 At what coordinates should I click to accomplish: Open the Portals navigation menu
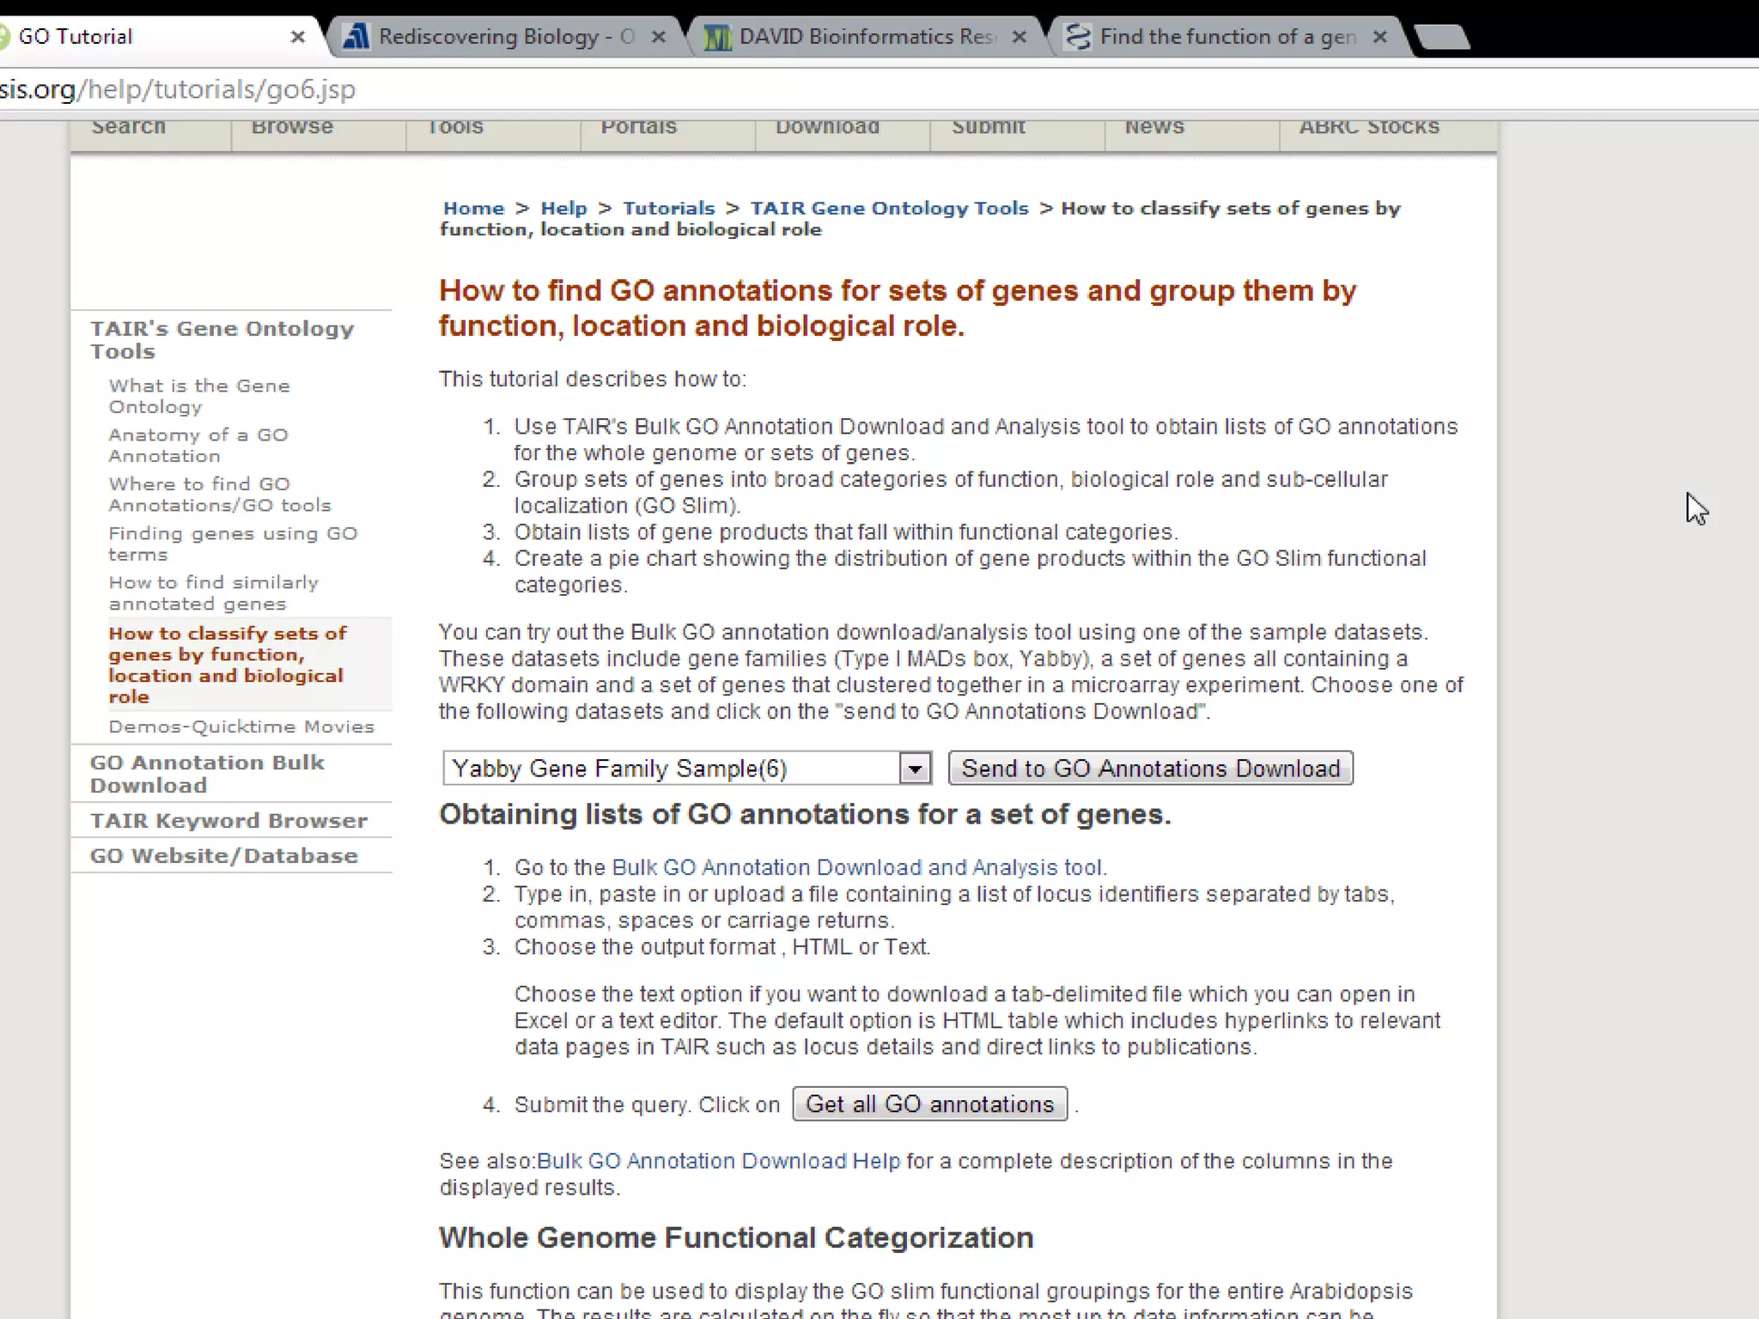(638, 129)
